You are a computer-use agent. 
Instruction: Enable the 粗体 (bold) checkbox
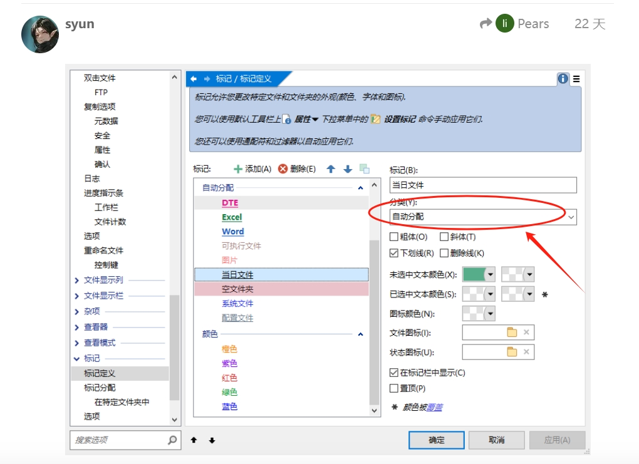pos(394,237)
